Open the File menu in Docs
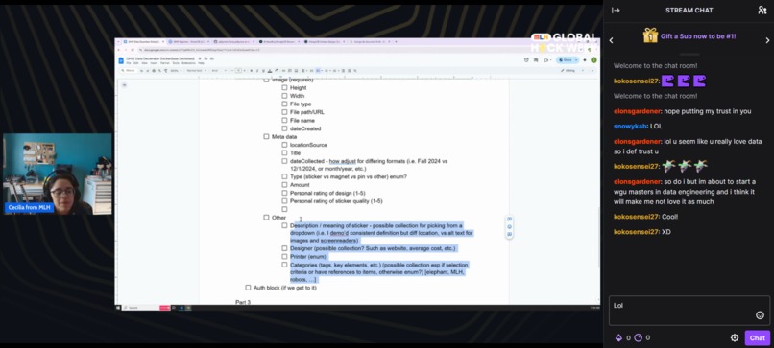The image size is (774, 348). point(129,63)
